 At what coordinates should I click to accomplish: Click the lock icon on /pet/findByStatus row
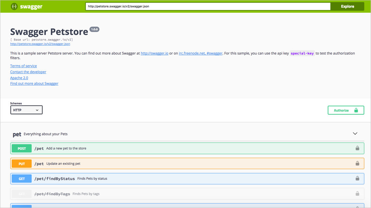[357, 178]
